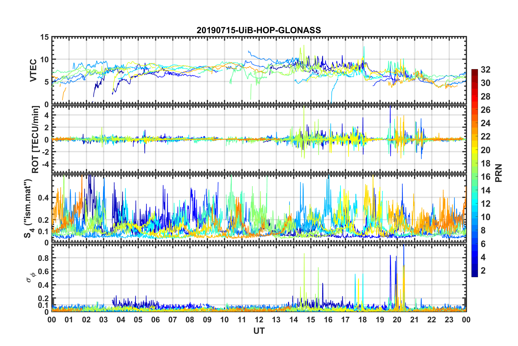Select the PRN colorbar label

coord(499,173)
